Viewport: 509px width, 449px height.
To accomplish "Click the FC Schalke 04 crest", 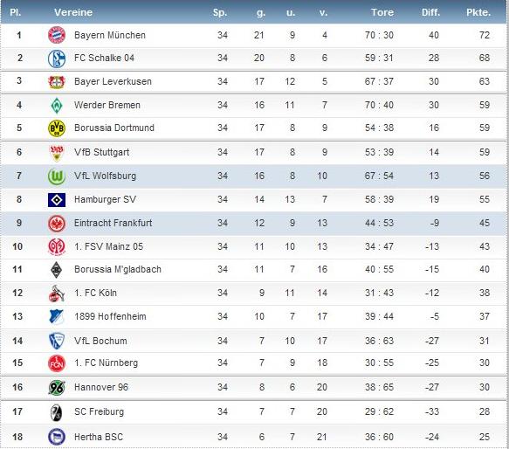I will coord(57,59).
